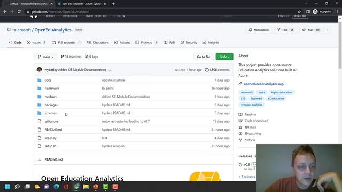The width and height of the screenshot is (342, 192).
Task: Open the Pull requests tab
Action: (x=67, y=43)
